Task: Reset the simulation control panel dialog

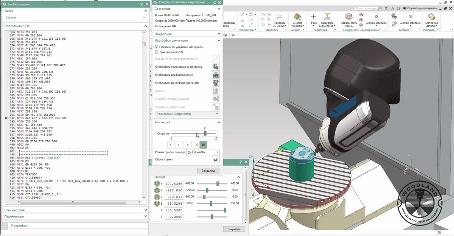Action: coord(215,3)
